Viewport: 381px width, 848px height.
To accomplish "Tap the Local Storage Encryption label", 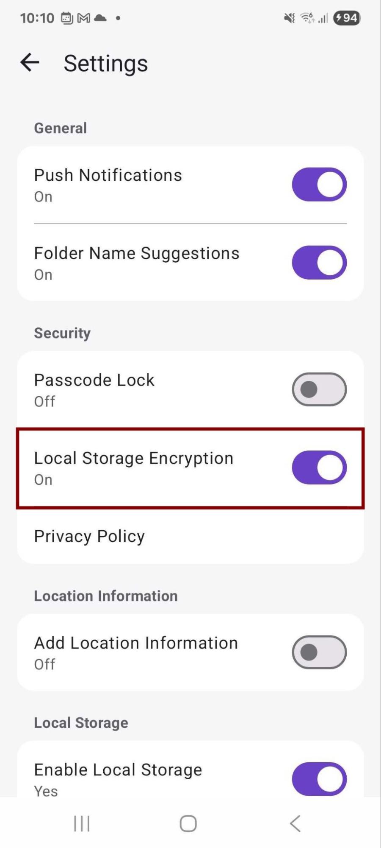I will tap(134, 459).
